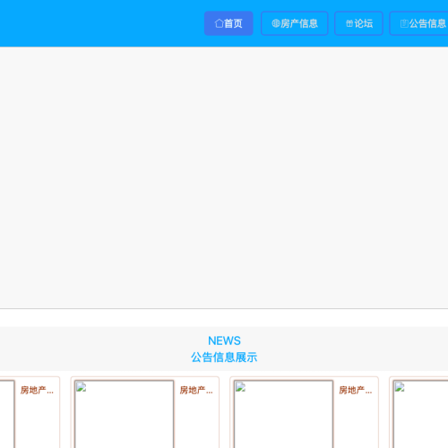Open the second announcement card's broken image thumbnail
Viewport: 448px width, 448px height.
[124, 414]
